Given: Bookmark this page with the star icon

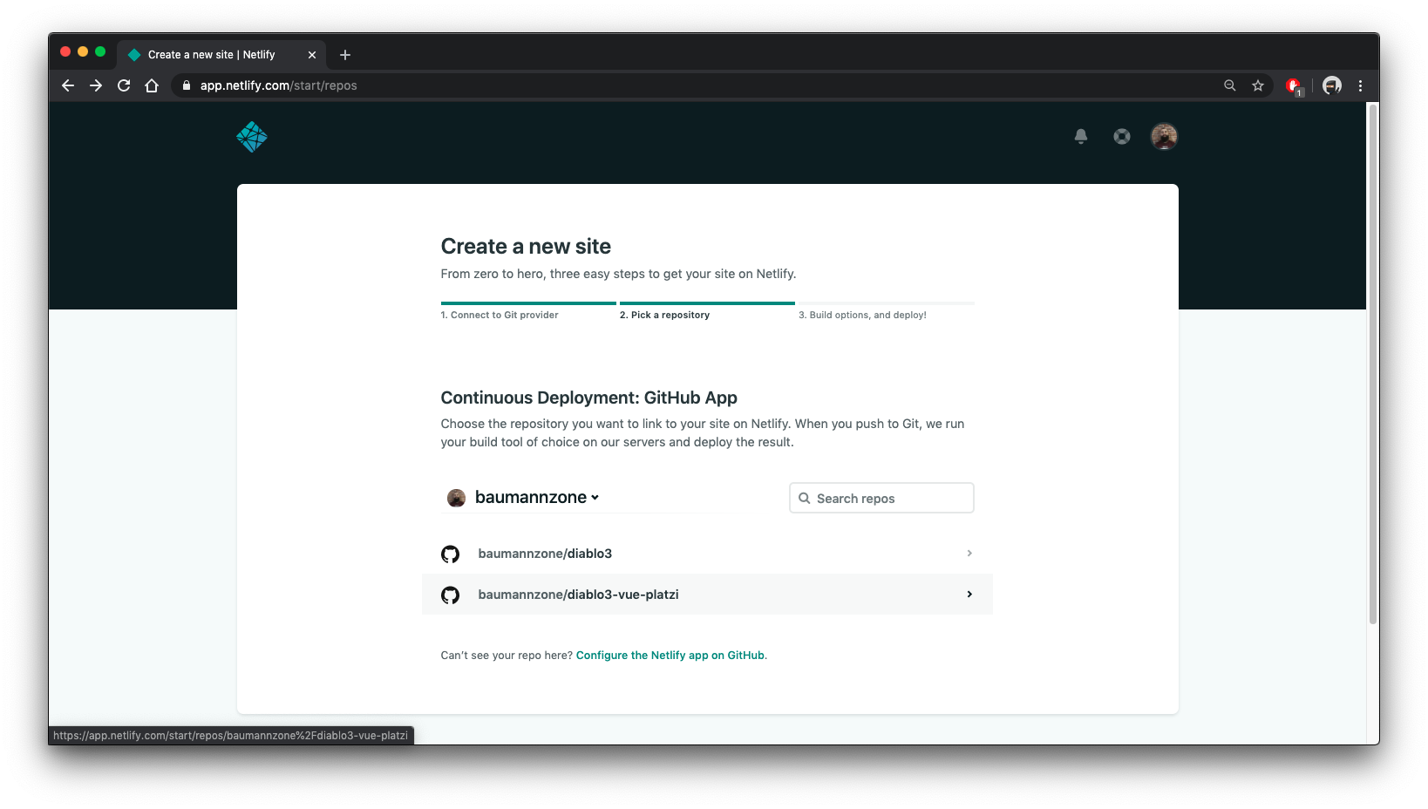Looking at the screenshot, I should pos(1258,85).
